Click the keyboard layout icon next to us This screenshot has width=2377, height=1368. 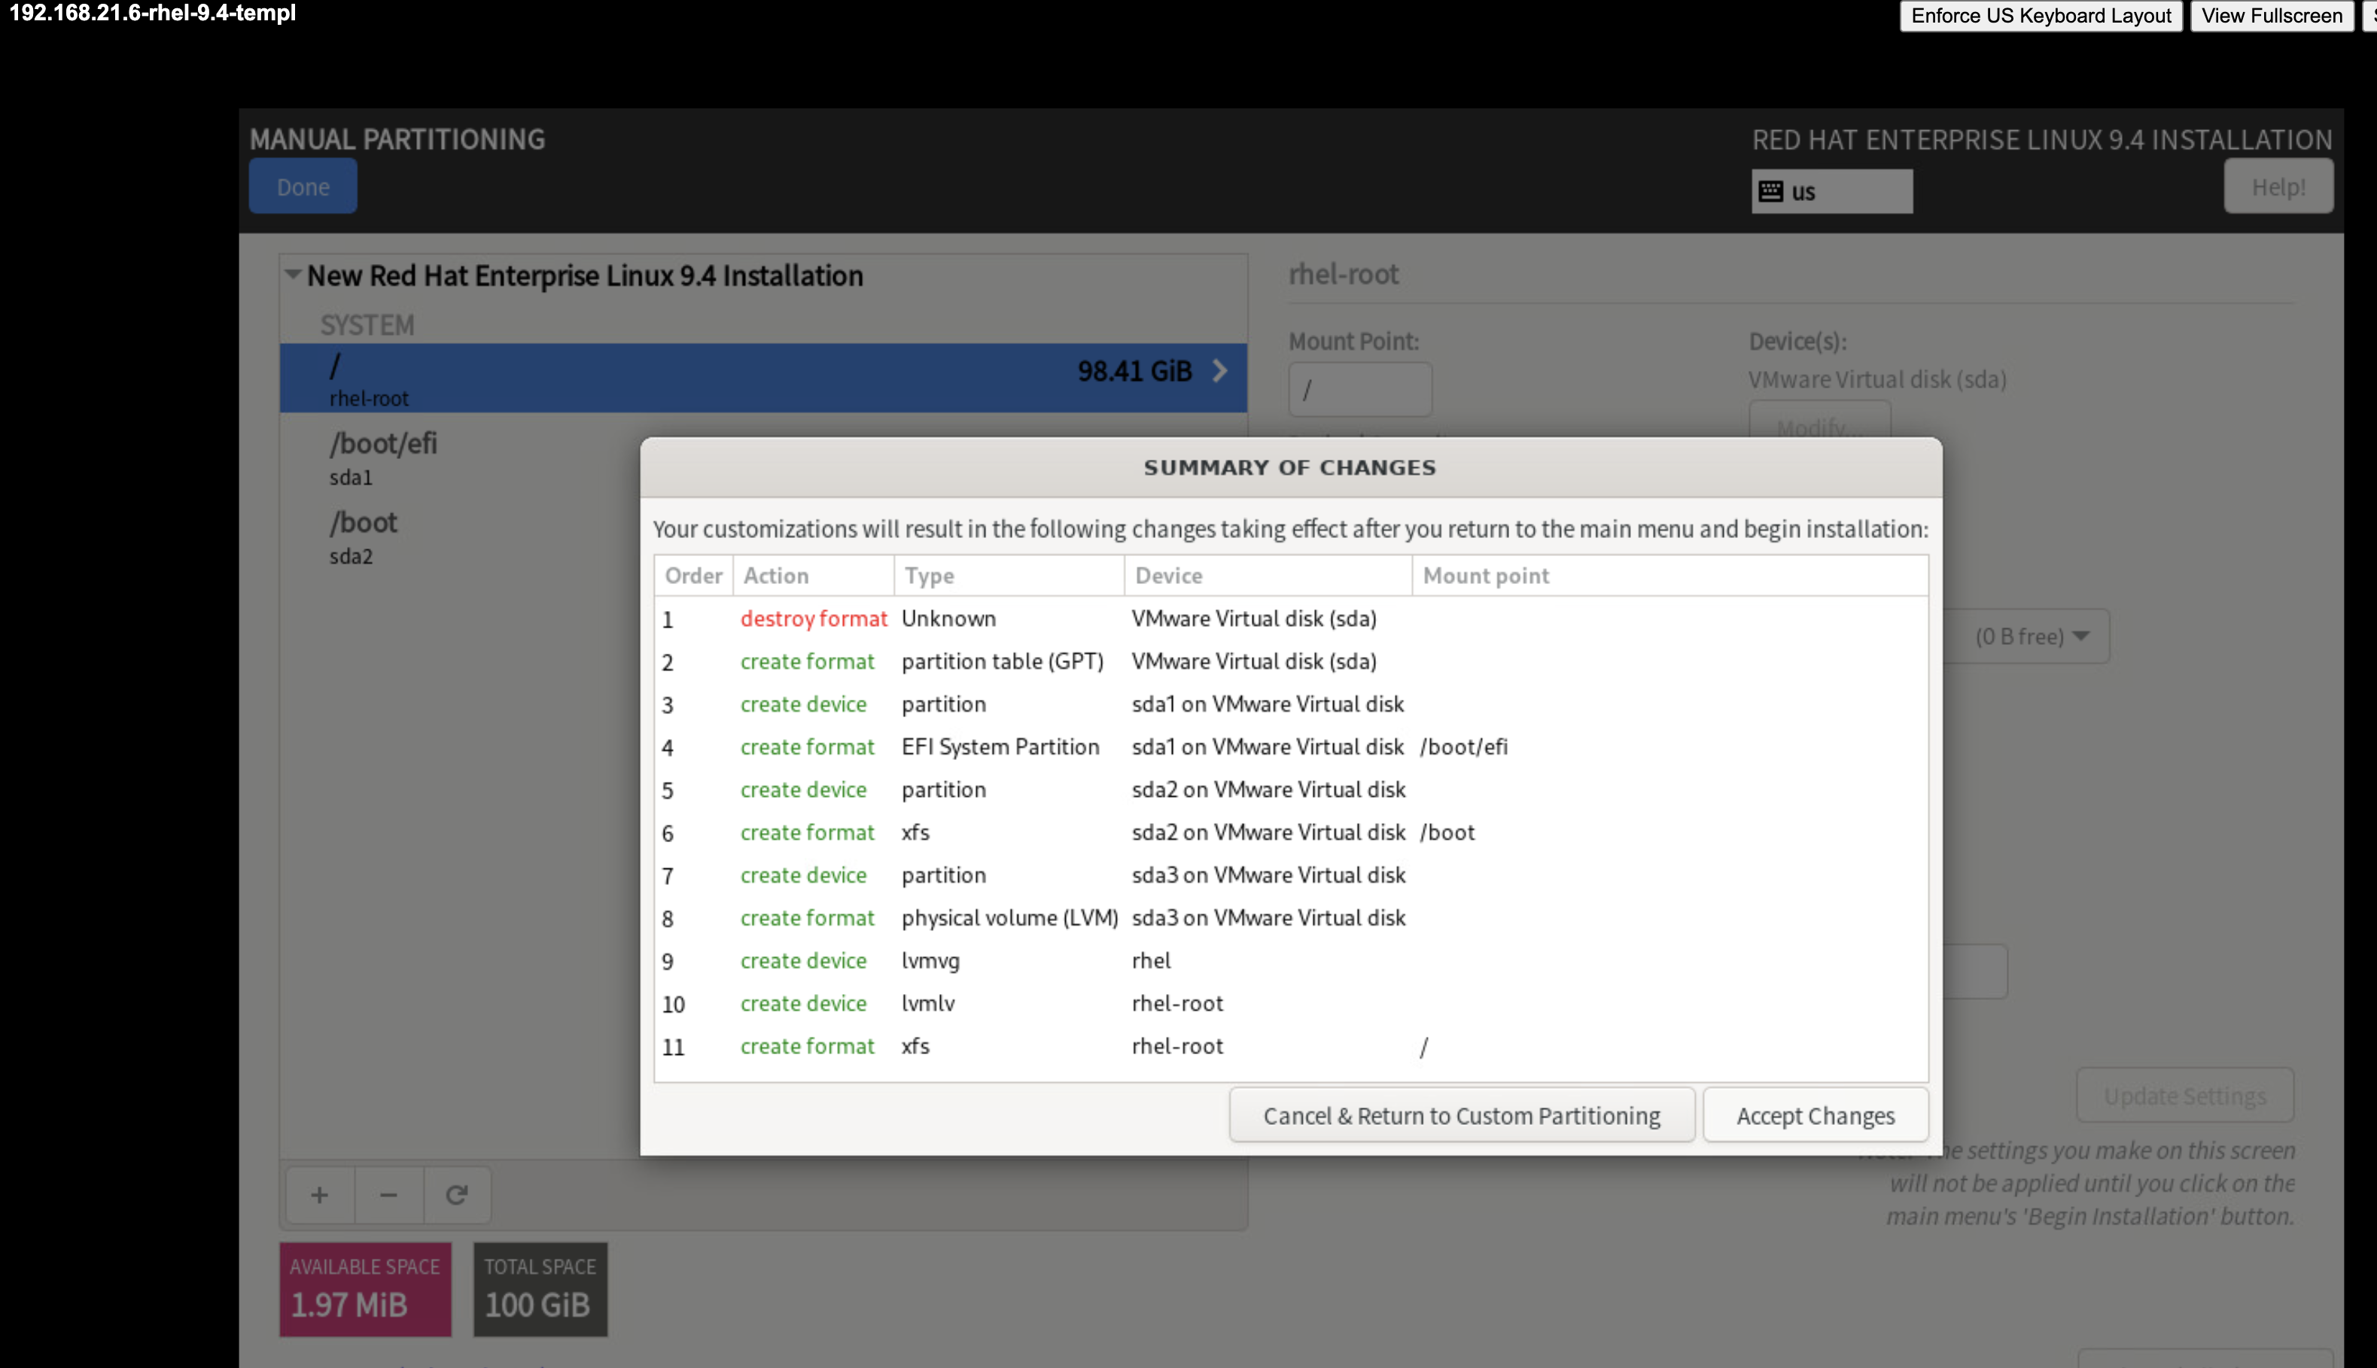pyautogui.click(x=1771, y=192)
